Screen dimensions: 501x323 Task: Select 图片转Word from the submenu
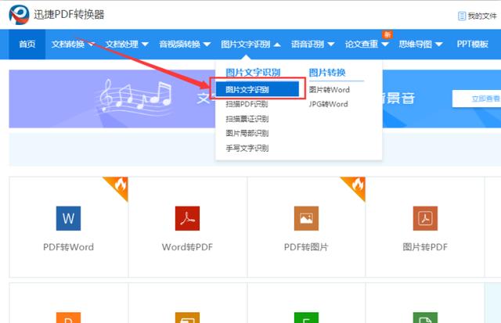point(329,90)
